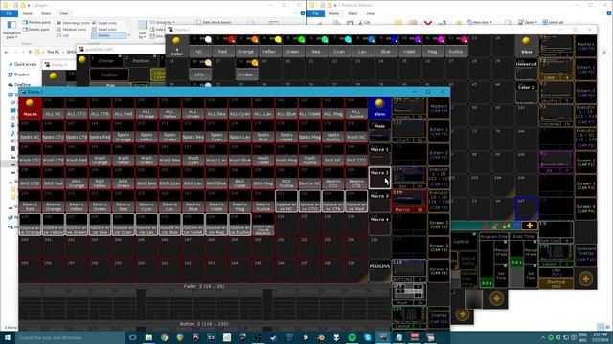
Task: Select the Yellow color preset
Action: point(269,46)
